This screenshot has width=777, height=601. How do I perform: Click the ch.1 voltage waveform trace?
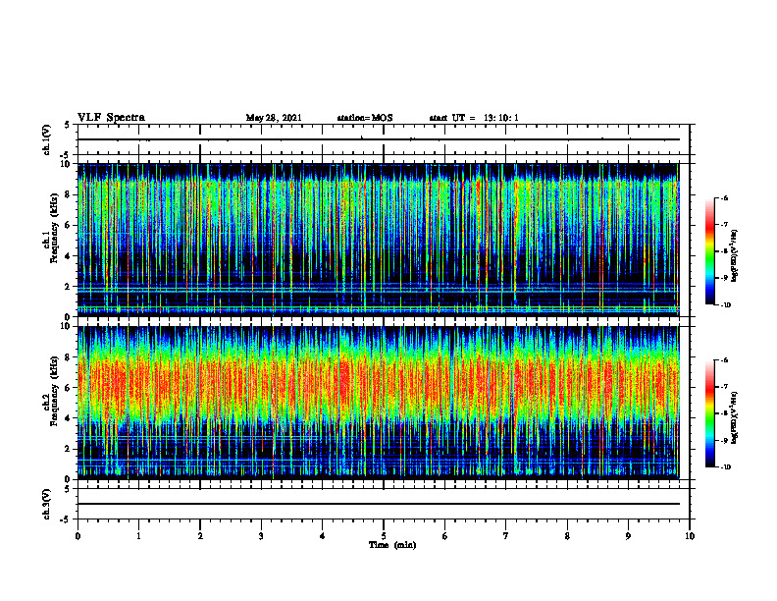pos(378,139)
